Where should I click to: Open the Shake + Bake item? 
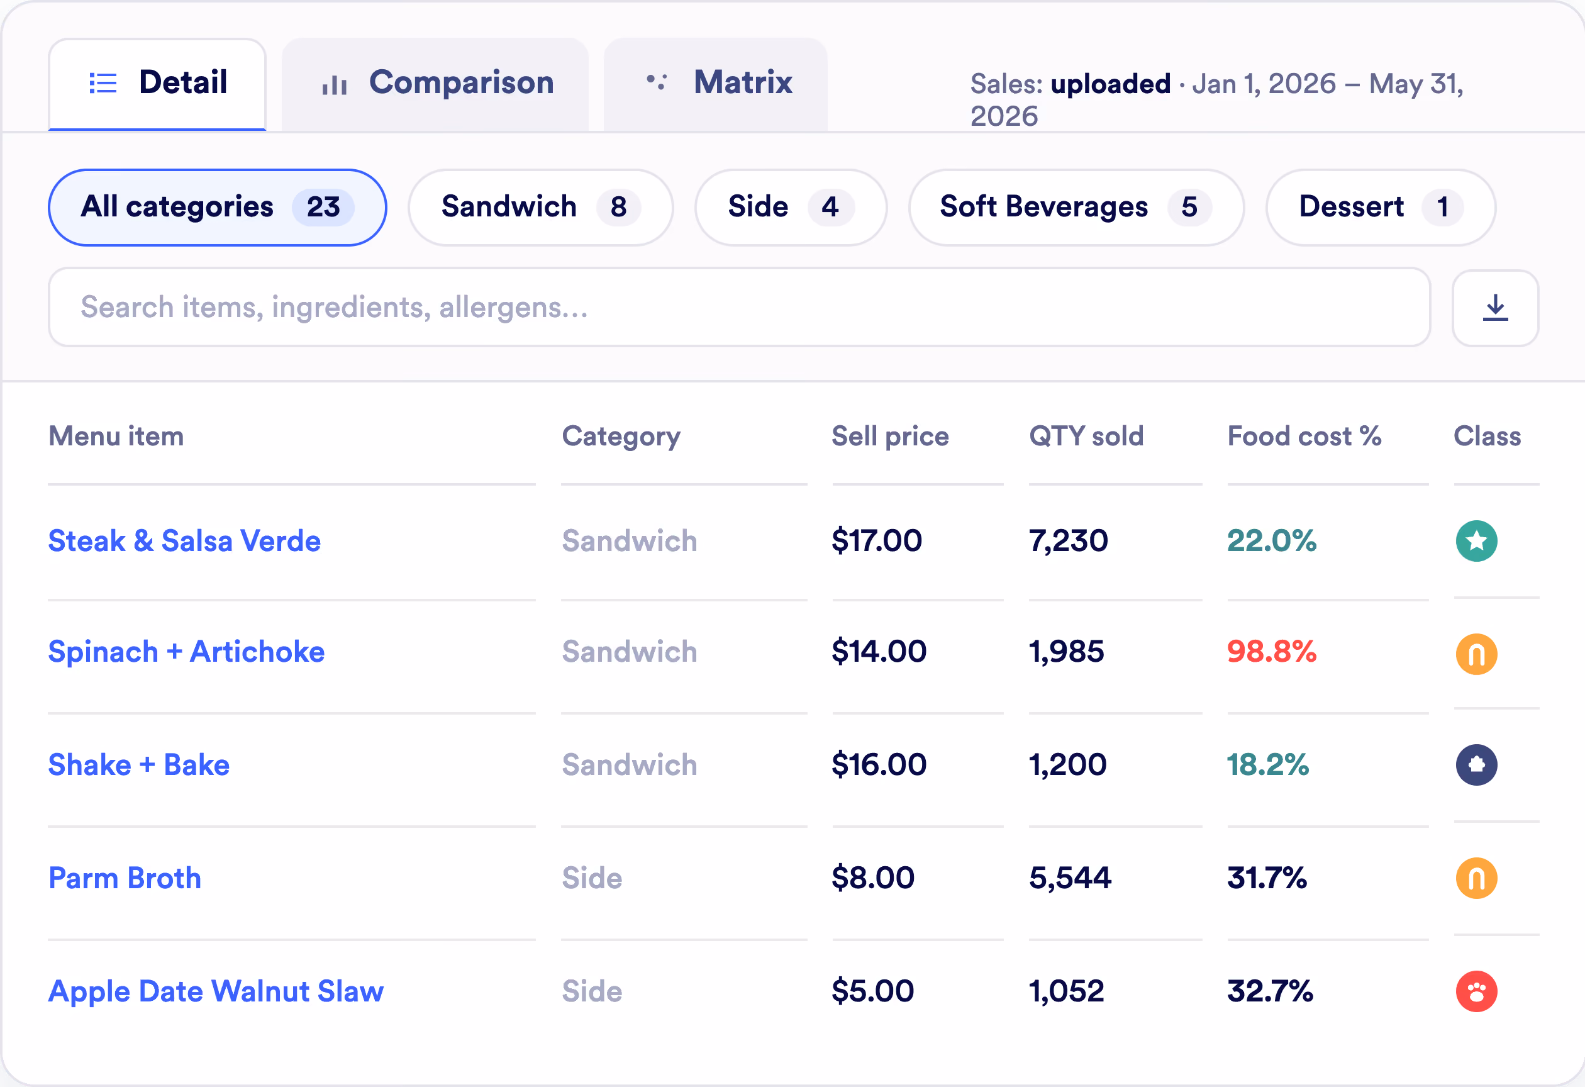(138, 764)
